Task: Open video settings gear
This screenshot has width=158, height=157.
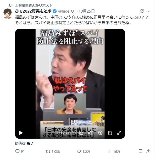Action: coord(100,133)
